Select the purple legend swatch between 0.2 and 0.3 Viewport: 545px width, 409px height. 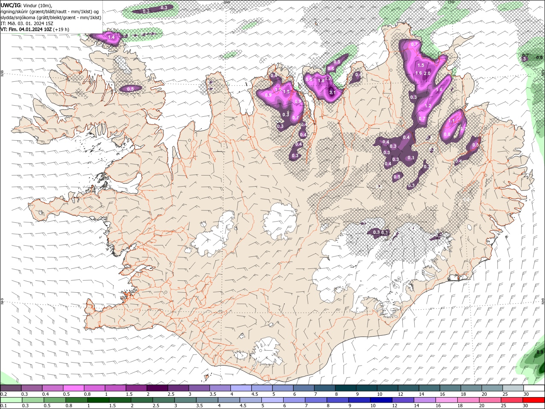click(x=11, y=388)
